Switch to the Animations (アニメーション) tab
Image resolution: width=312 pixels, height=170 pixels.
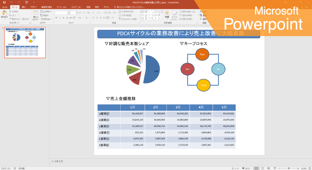pyautogui.click(x=61, y=7)
